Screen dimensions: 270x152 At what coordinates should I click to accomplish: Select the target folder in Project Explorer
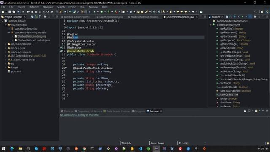[x=14, y=68]
